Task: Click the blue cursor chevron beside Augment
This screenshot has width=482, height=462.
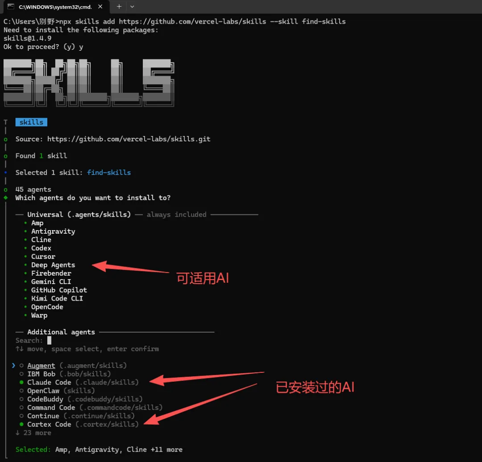Action: 13,366
